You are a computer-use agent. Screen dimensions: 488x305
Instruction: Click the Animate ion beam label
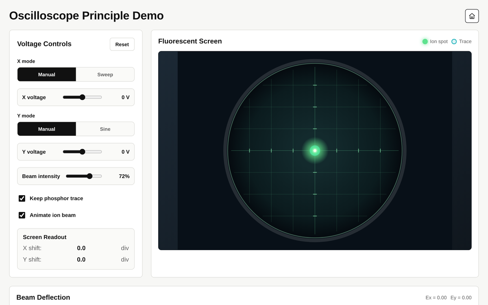(x=52, y=215)
